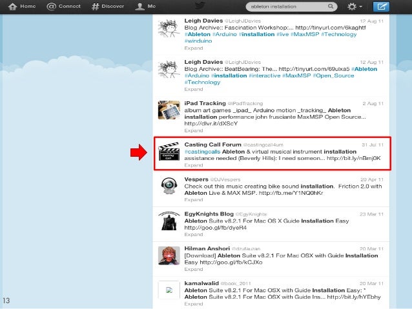Click the #Open_Source hashtag

pos(333,75)
